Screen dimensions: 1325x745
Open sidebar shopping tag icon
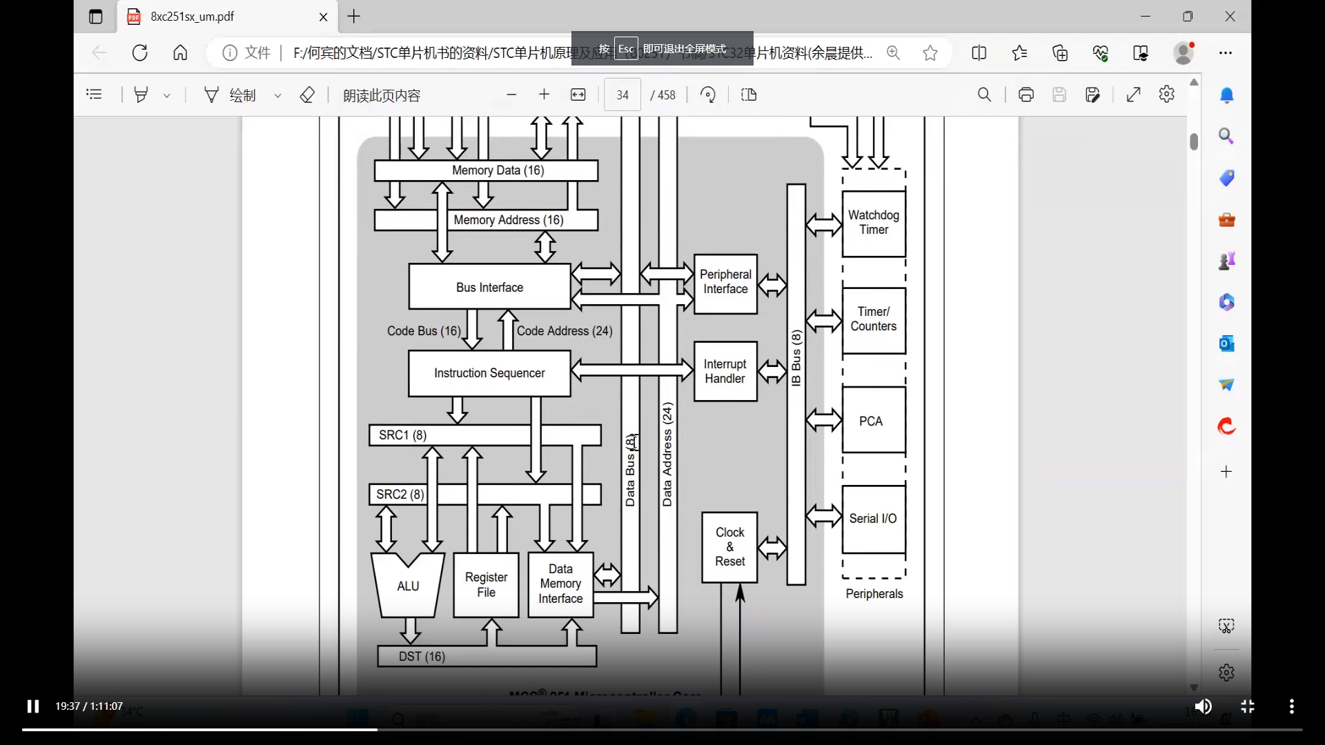(1226, 178)
